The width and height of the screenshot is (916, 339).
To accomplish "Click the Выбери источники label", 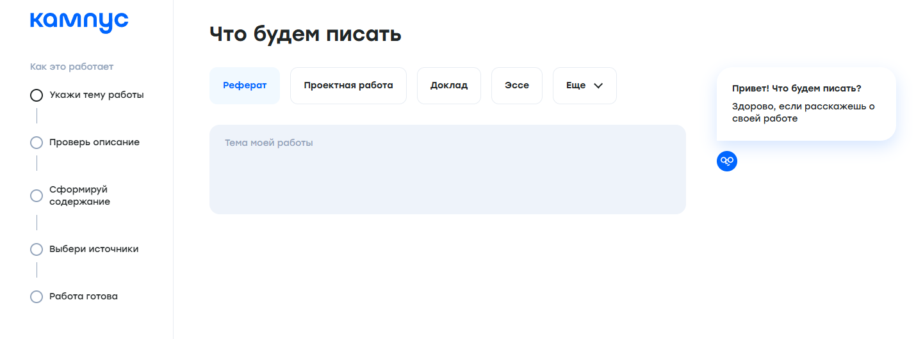I will 94,249.
